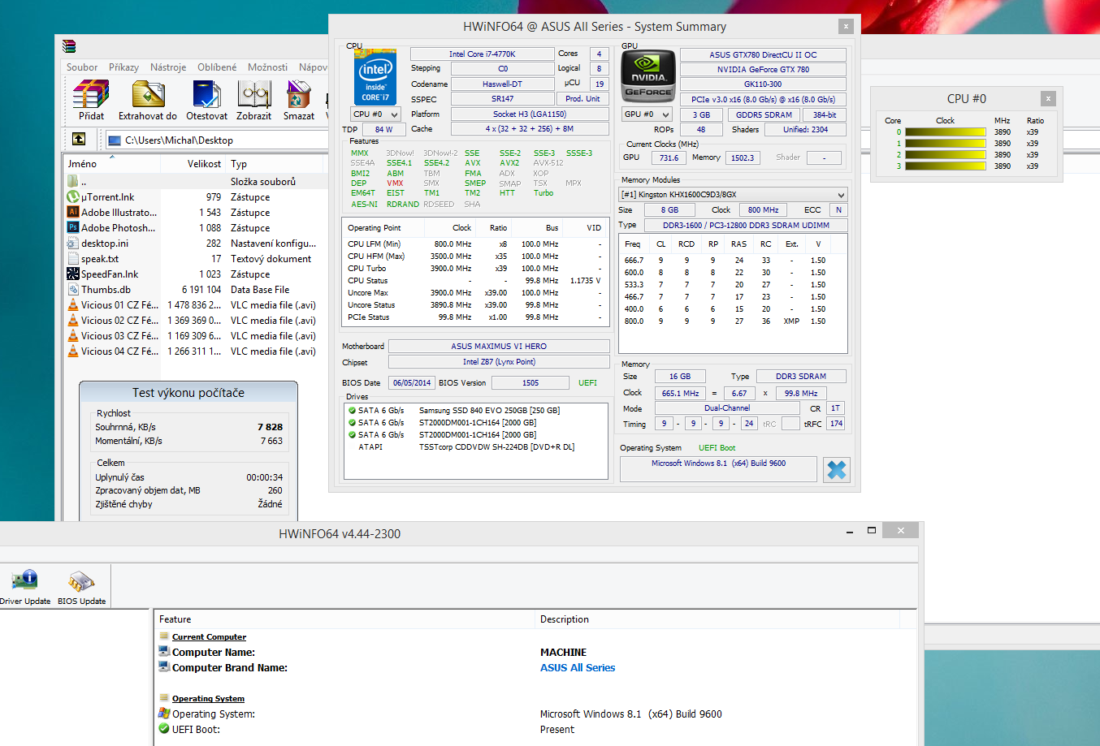Click the Intel Core i7 logo

pyautogui.click(x=375, y=77)
